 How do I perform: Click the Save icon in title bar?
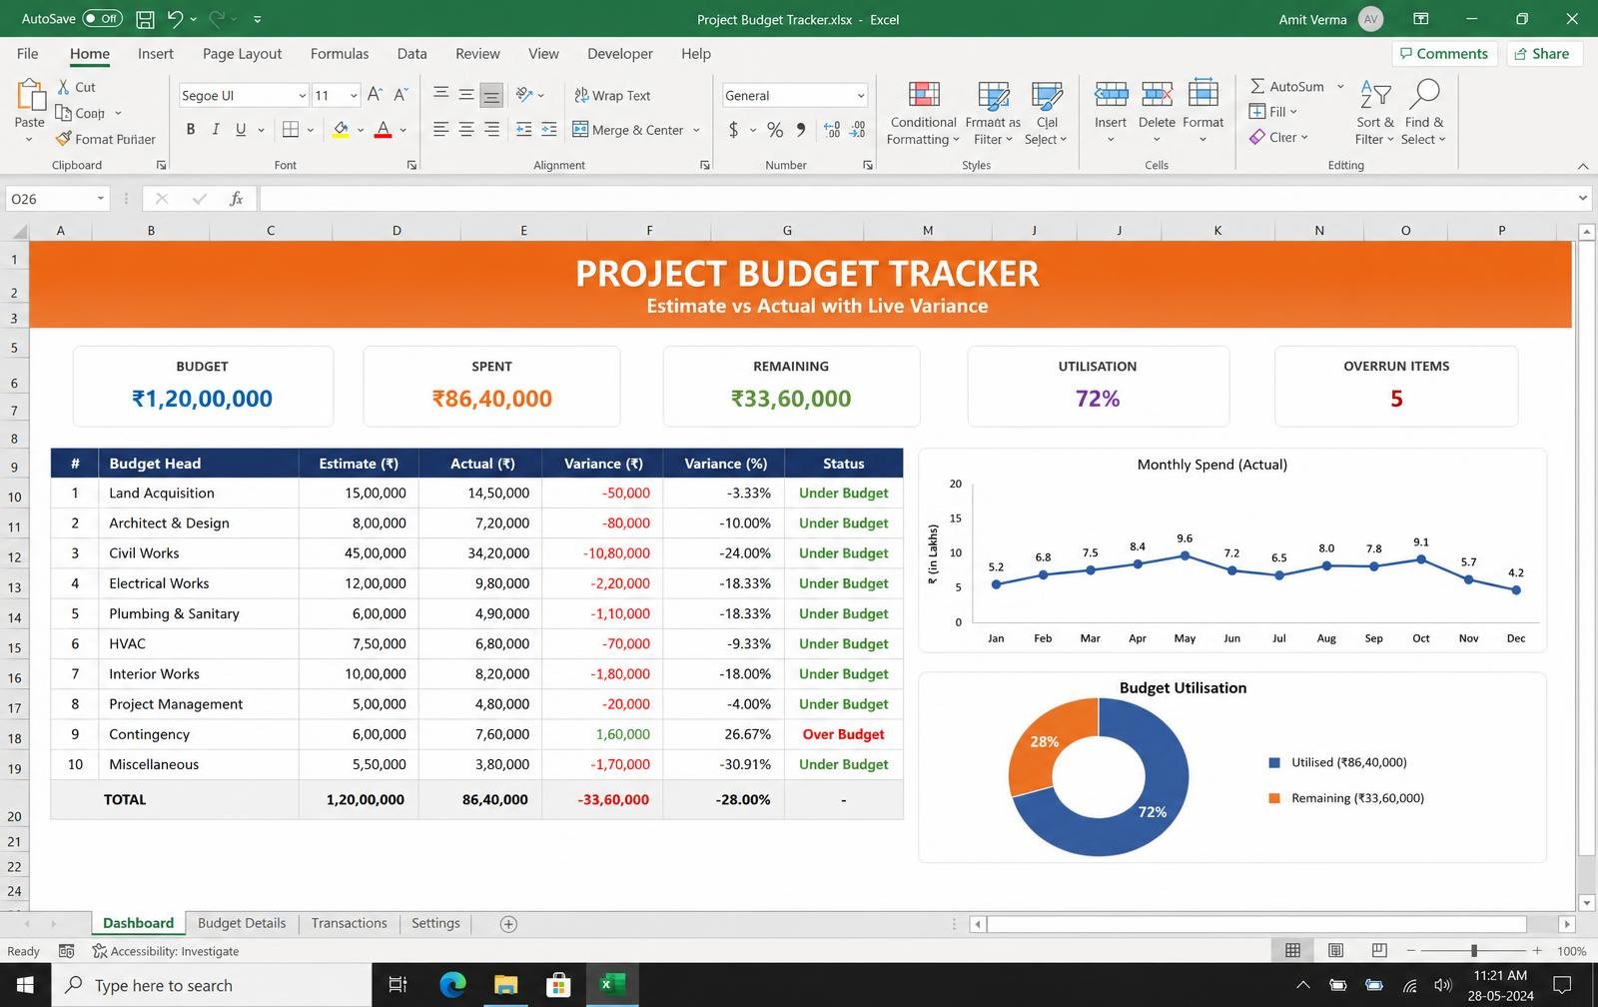[x=145, y=19]
